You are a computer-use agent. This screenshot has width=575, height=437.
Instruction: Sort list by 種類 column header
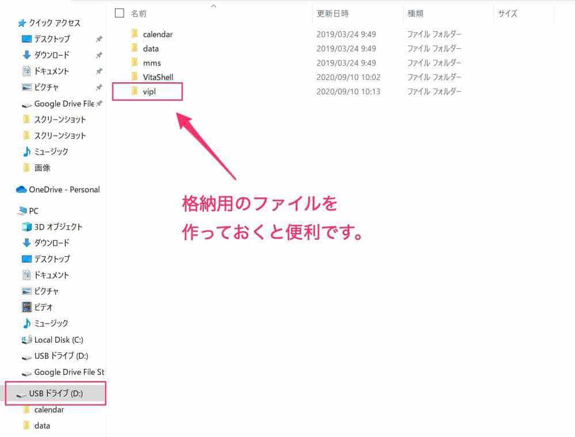[x=416, y=13]
